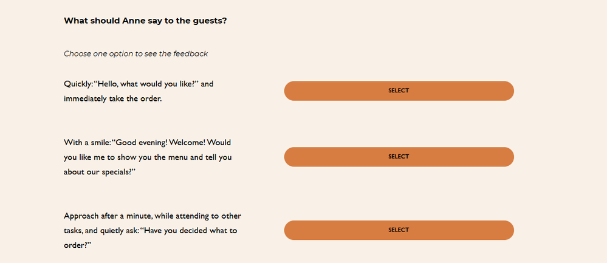This screenshot has height=263, width=607.
Task: Click the "Choose one option to see the feedback" hint
Action: click(x=135, y=54)
